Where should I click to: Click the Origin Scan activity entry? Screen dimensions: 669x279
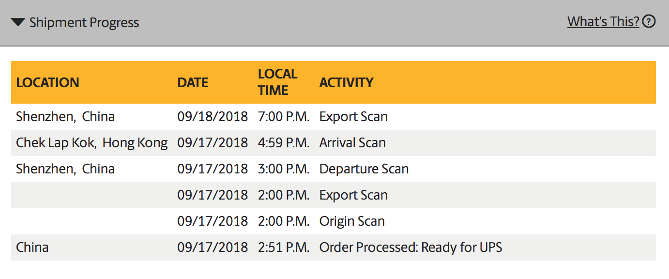352,221
